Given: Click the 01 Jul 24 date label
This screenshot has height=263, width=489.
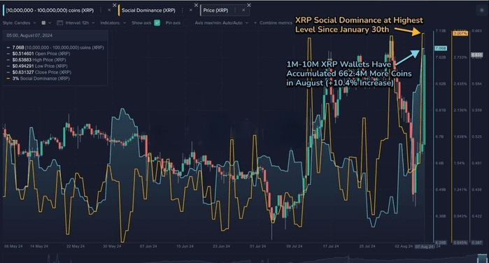Looking at the screenshot, I should 258,246.
